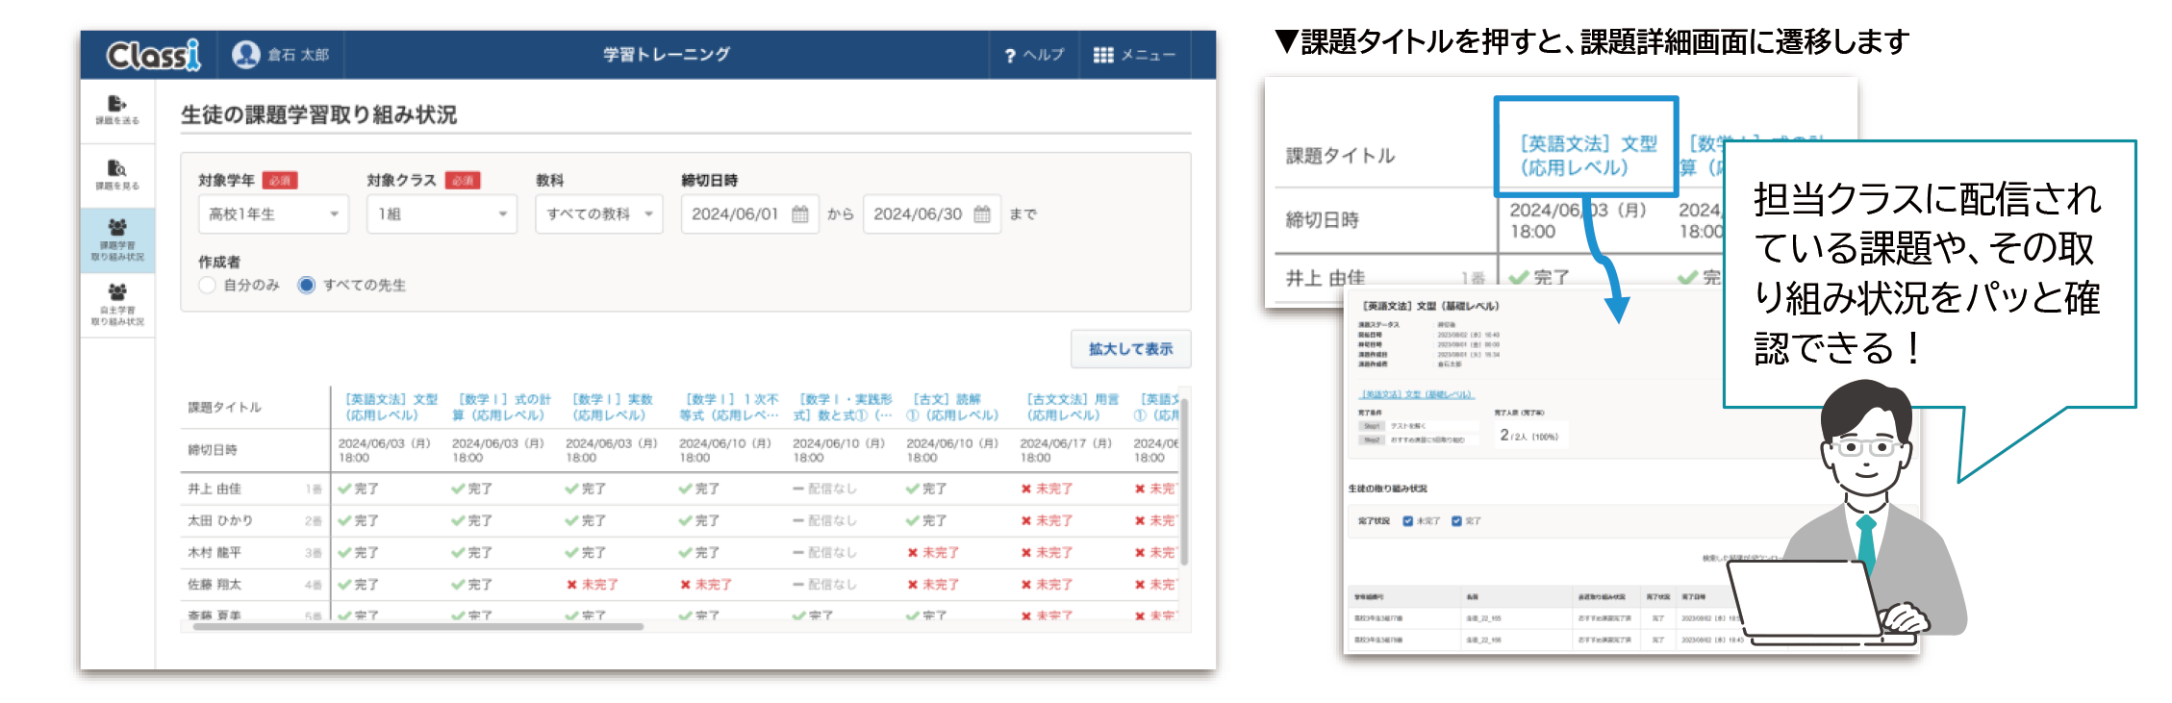
Task: Open the メニュー grid menu
Action: tap(1134, 55)
